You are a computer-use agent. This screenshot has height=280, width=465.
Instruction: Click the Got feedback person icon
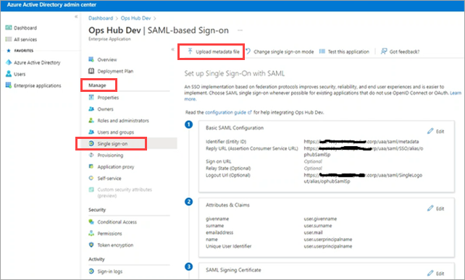tap(384, 51)
